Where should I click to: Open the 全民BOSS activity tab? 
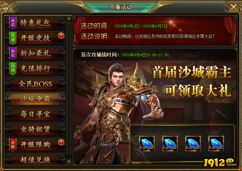(x=35, y=84)
